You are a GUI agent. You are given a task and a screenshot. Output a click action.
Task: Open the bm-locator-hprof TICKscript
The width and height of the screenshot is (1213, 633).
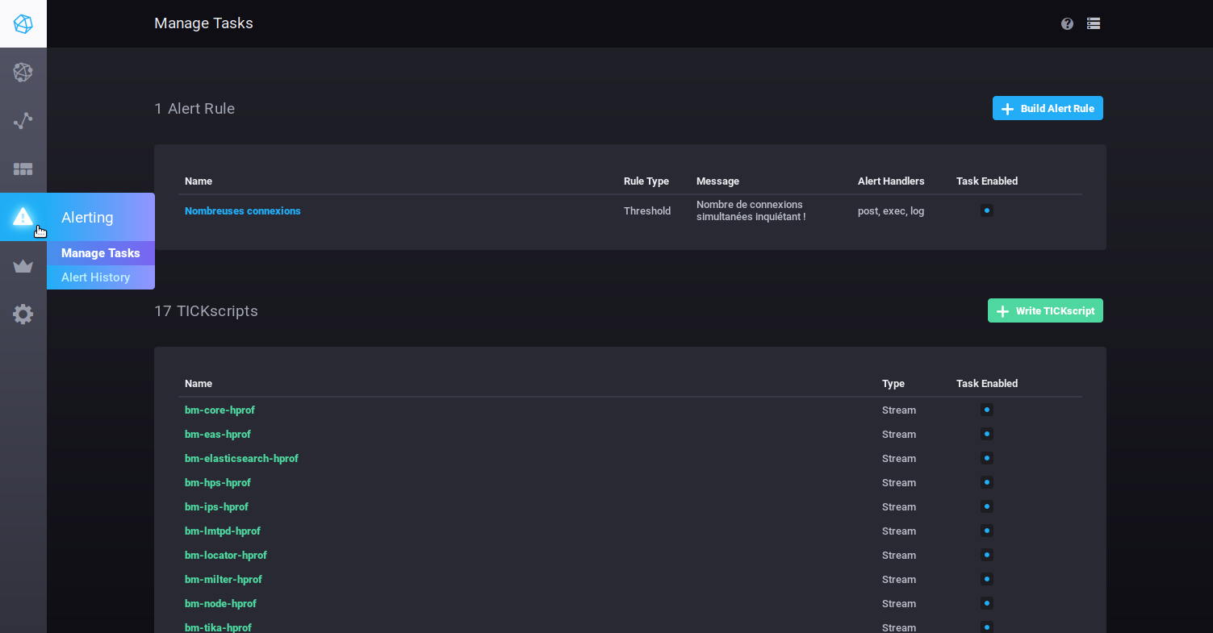(x=225, y=555)
